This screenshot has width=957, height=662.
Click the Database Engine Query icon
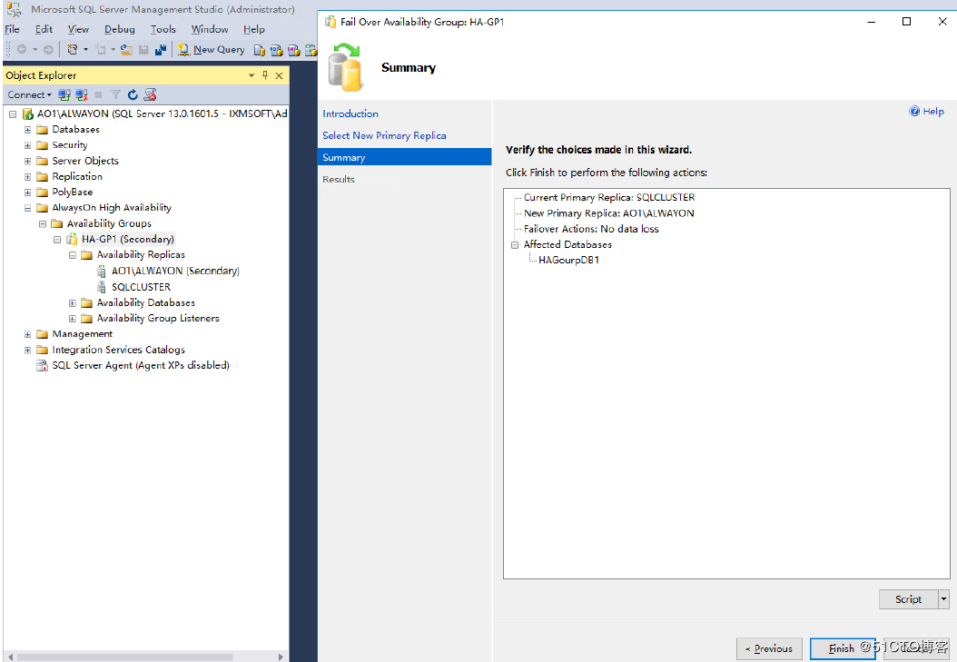coord(260,50)
